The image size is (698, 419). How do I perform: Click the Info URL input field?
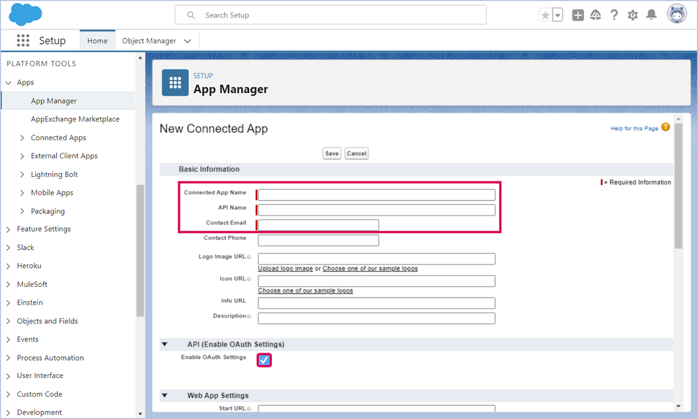click(x=376, y=304)
